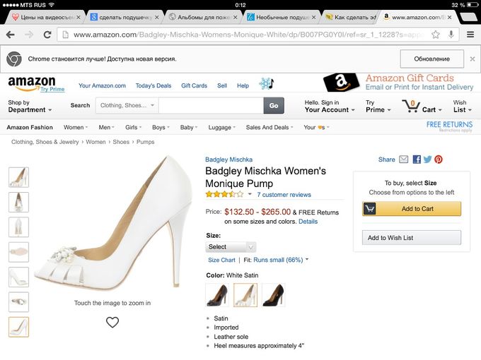481x360 pixels.
Task: Open the Clothing, Shoes search category dropdown
Action: point(127,105)
